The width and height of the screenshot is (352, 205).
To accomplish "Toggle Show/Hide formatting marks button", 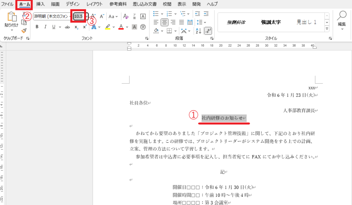I will click(208, 31).
